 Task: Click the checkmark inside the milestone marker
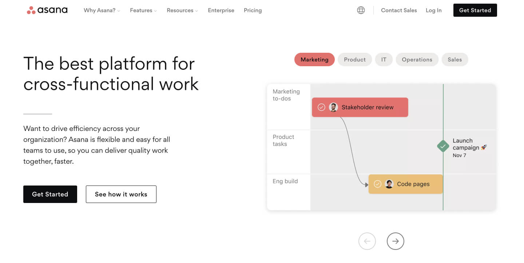pos(443,146)
